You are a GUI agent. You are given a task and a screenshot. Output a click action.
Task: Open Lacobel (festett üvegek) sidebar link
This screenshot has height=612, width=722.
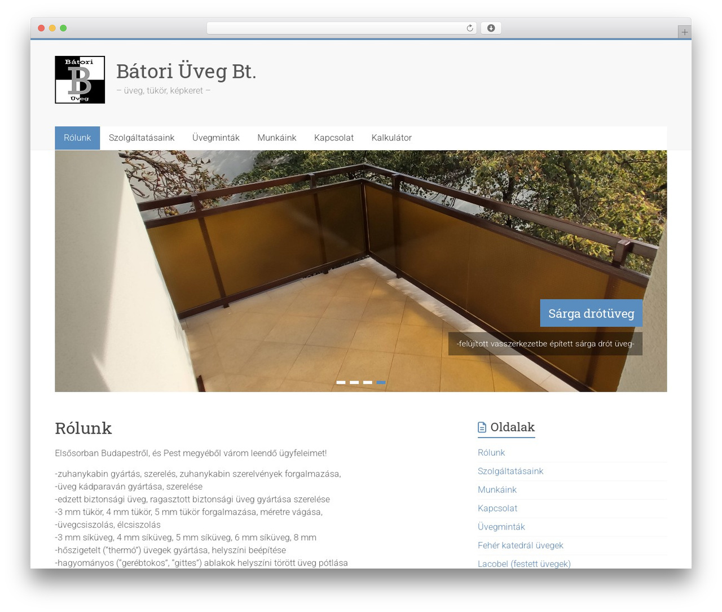pyautogui.click(x=524, y=564)
